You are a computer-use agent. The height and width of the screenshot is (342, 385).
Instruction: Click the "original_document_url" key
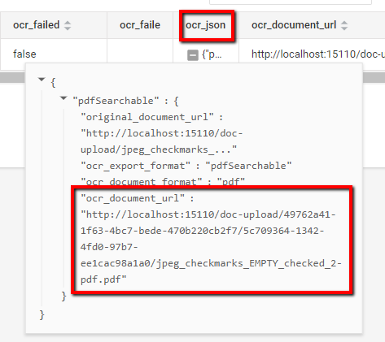[147, 117]
